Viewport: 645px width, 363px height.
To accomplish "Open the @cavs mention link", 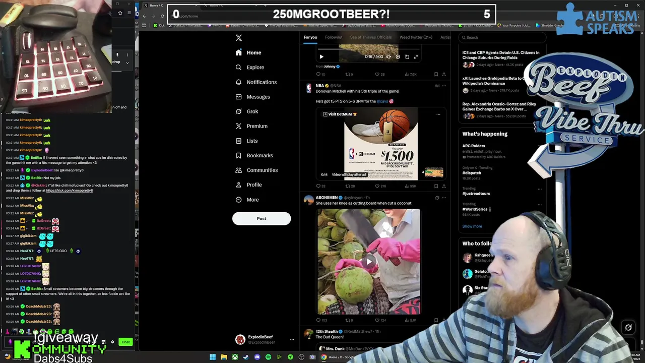I will (x=382, y=101).
